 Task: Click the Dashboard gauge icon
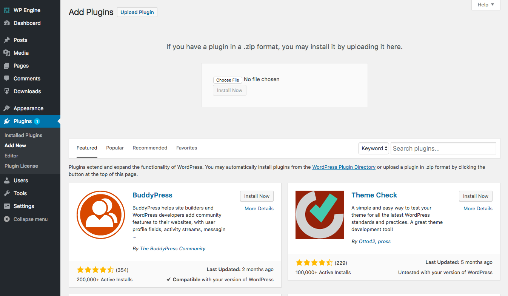click(x=7, y=23)
